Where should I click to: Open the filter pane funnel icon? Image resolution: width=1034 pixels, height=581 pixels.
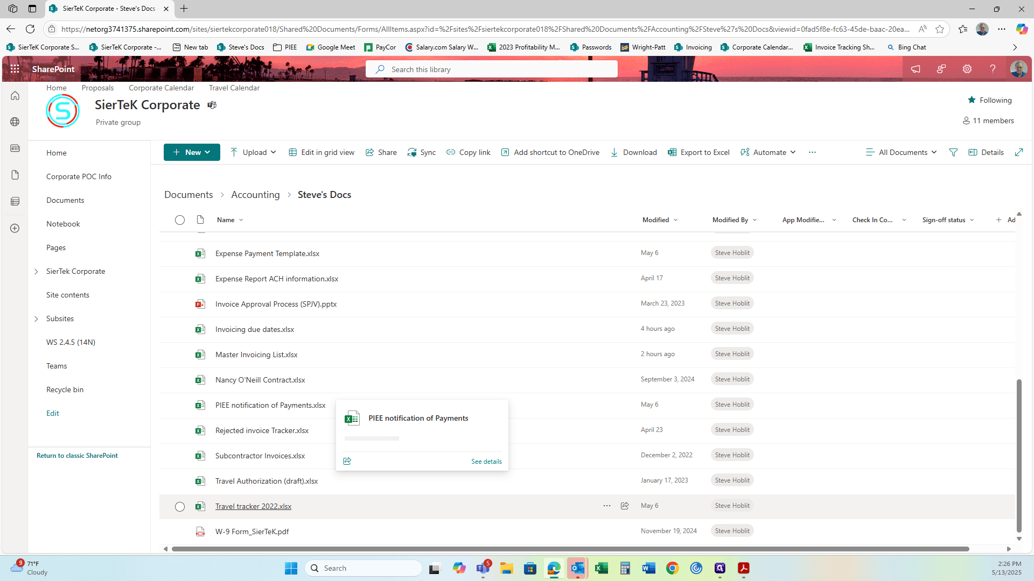click(x=953, y=152)
